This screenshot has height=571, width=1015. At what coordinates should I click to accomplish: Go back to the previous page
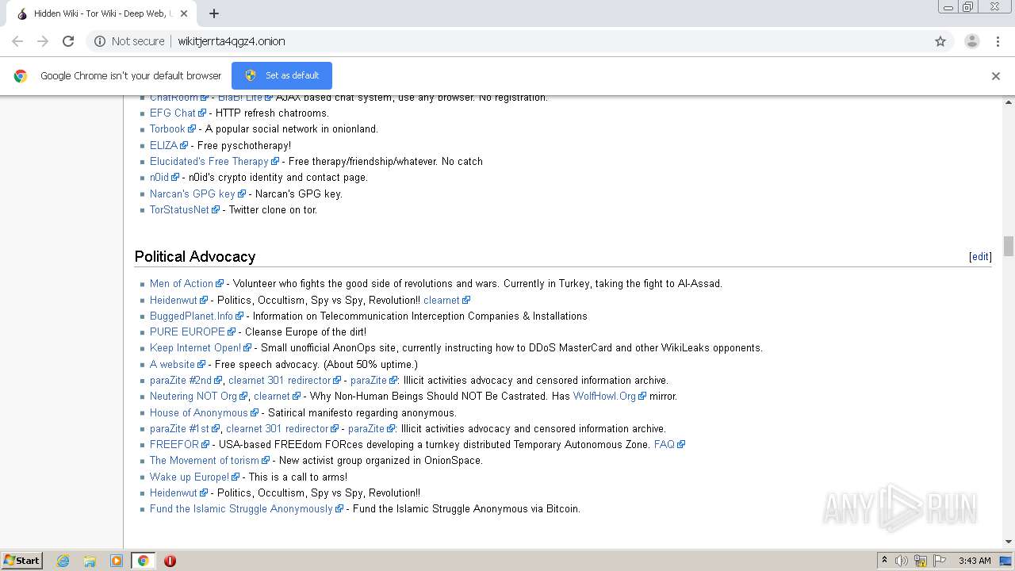pyautogui.click(x=17, y=41)
